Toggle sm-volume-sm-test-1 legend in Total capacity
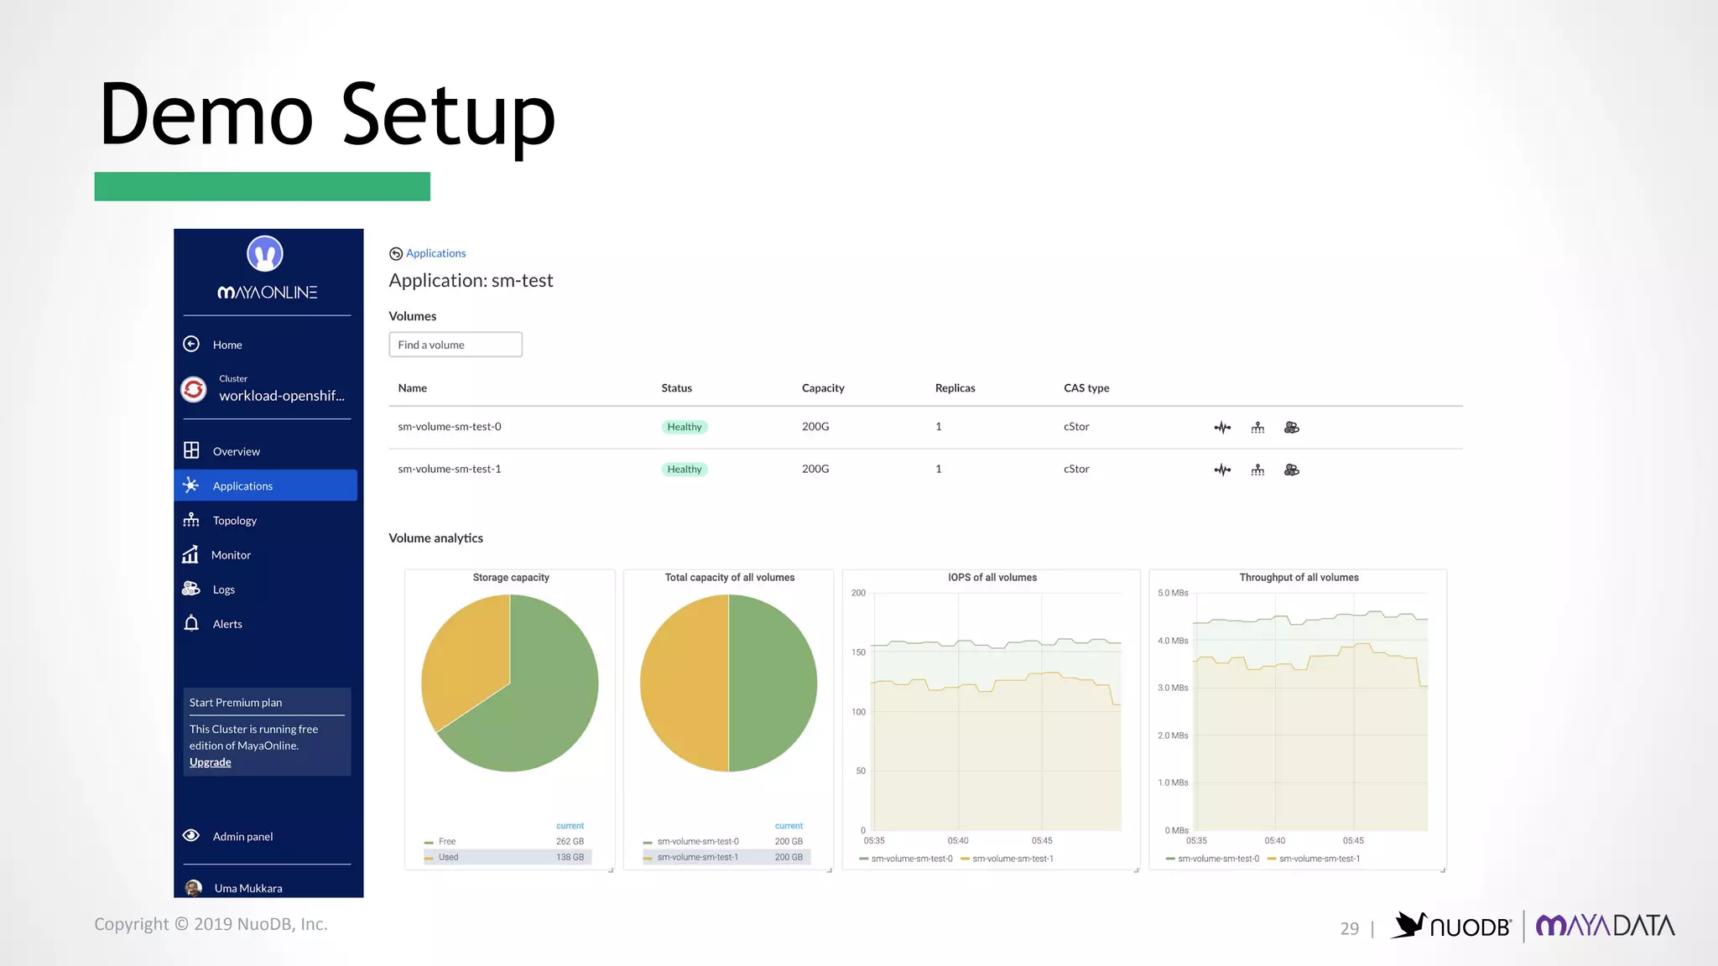Screen dimensions: 1718x966 (x=697, y=857)
